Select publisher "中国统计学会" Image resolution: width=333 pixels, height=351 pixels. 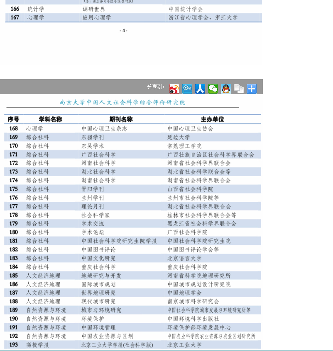click(186, 9)
